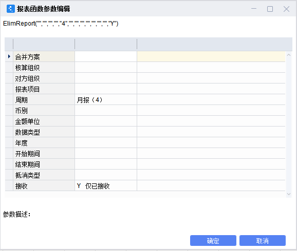
Task: Select the 金额单位 value cell
Action: (x=106, y=121)
